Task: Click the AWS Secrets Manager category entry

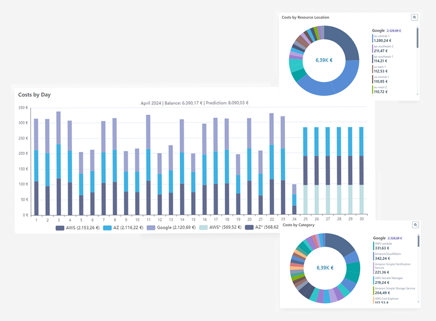Action: [389, 280]
